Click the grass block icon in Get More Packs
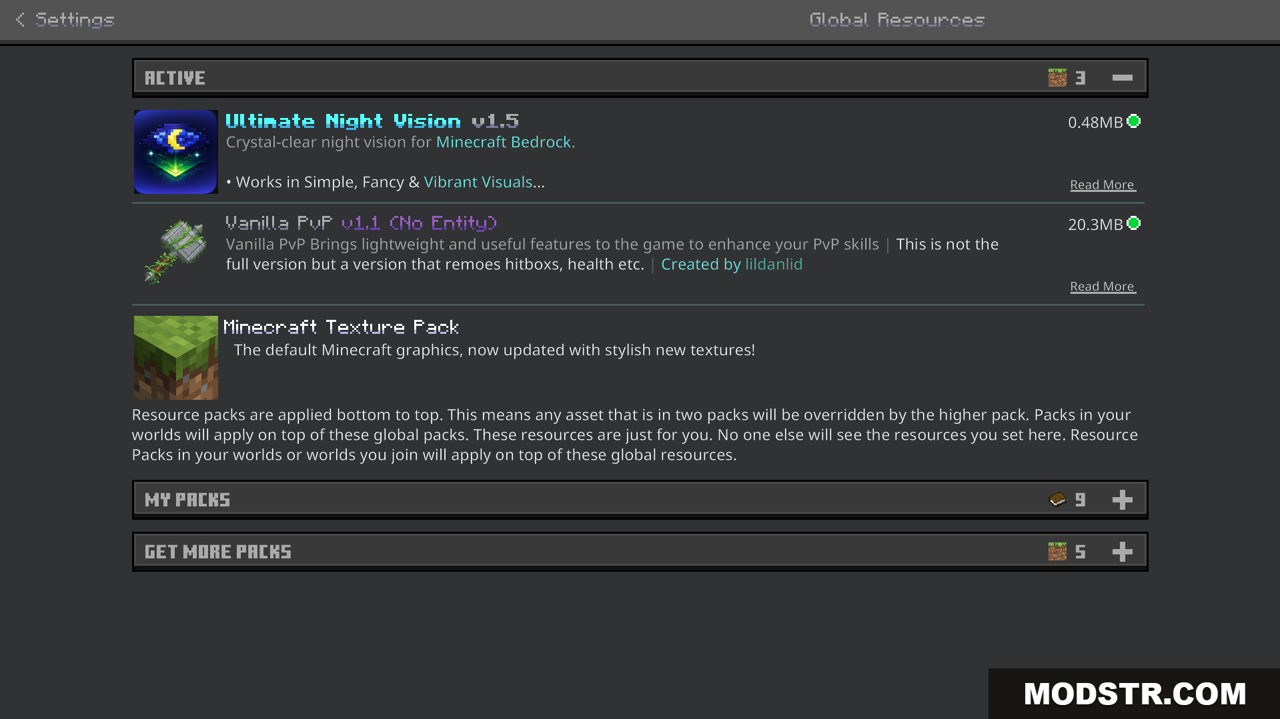 pos(1057,552)
